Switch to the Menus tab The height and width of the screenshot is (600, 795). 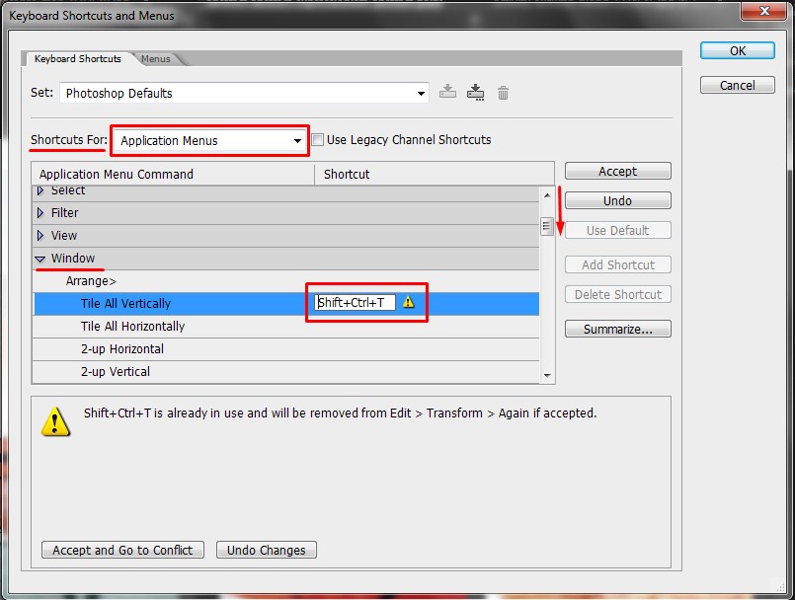click(x=156, y=59)
